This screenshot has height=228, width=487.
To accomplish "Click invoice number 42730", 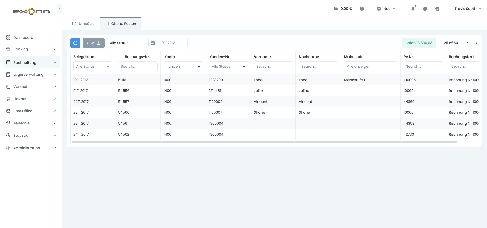I will 409,134.
